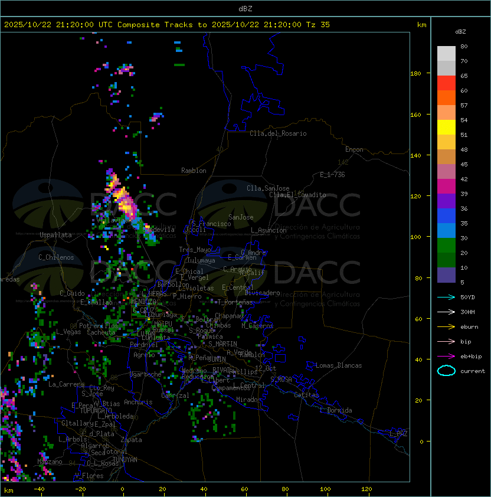Click the 'C_Chilenos' map label
Viewport: 491px width, 497px height.
pos(56,257)
